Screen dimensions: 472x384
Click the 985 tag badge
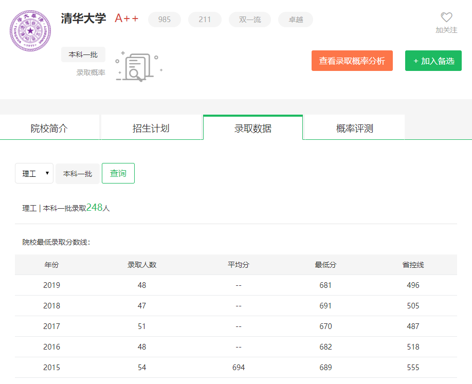click(x=165, y=20)
